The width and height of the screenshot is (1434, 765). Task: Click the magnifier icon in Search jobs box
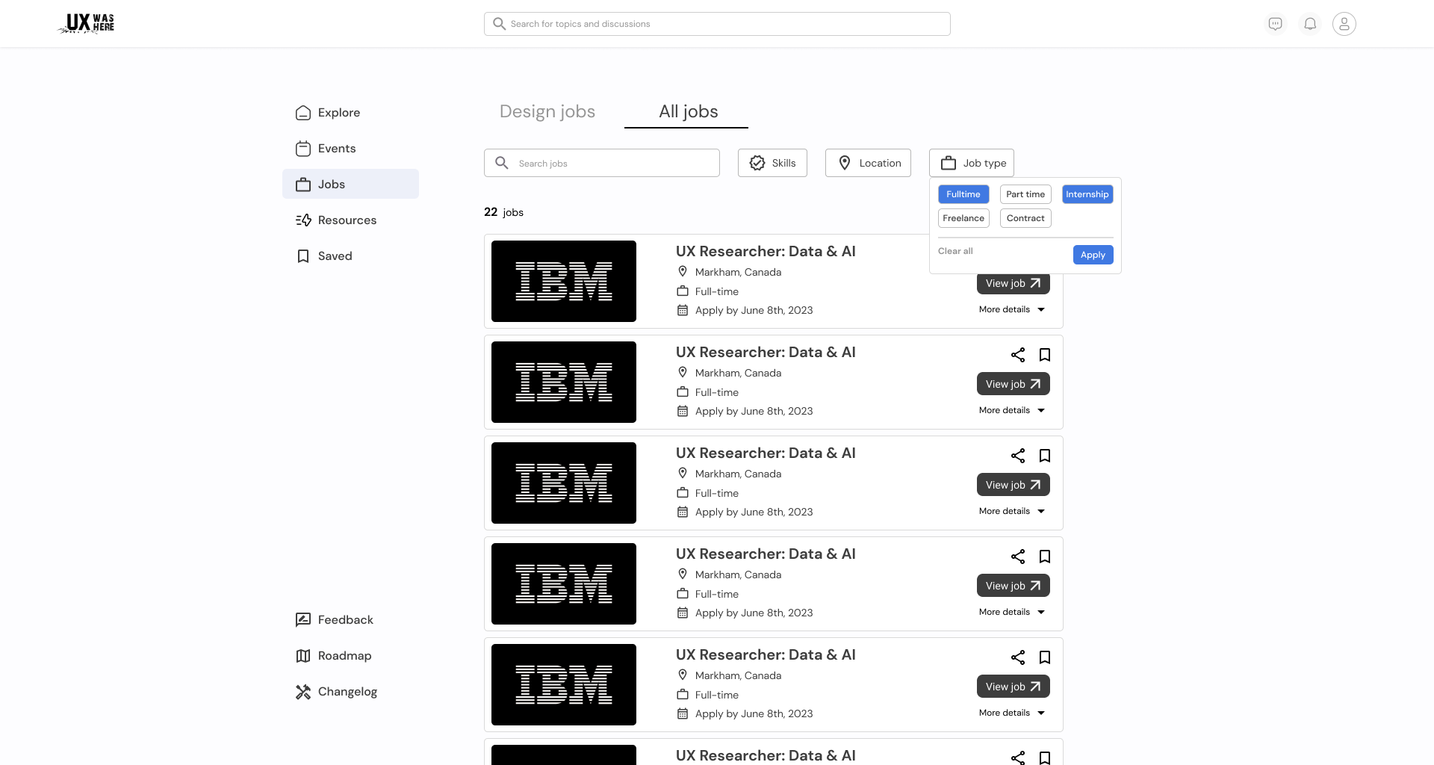pyautogui.click(x=502, y=163)
